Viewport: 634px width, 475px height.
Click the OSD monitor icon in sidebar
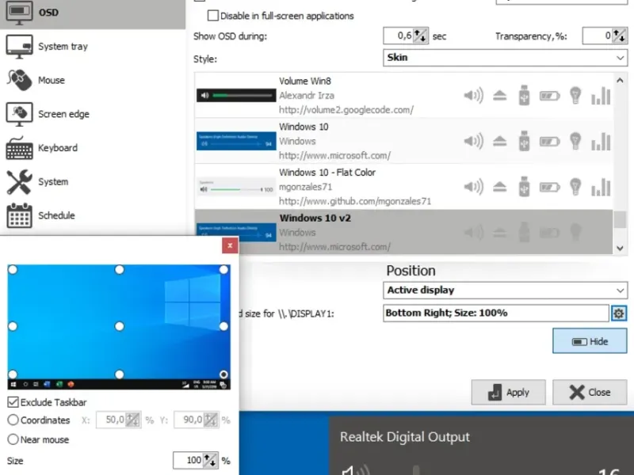point(19,13)
